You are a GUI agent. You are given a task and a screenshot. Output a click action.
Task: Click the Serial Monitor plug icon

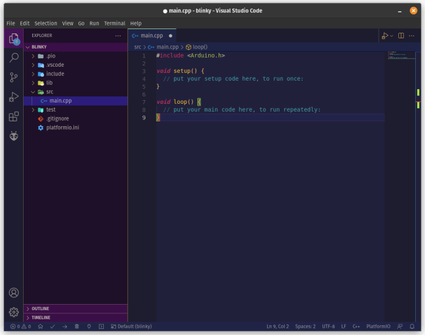click(89, 327)
